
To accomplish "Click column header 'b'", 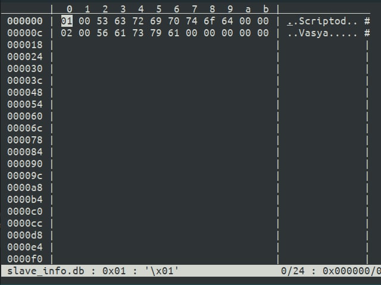I will pos(266,10).
